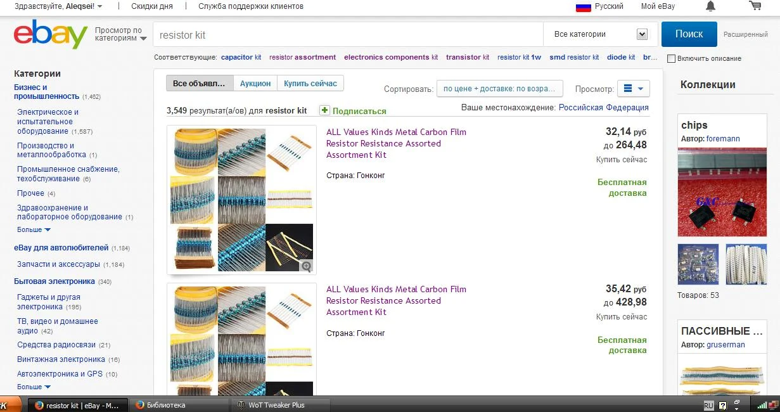Open the shopping cart icon
The image size is (780, 412).
click(x=755, y=6)
